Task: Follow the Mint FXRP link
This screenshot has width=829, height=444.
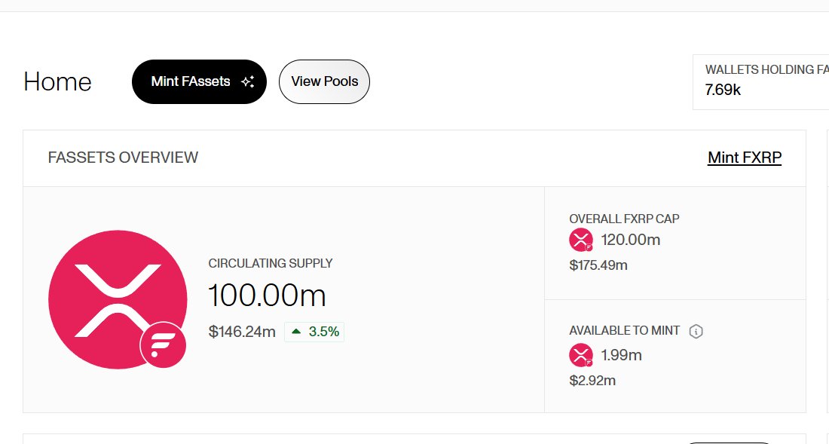Action: [744, 158]
